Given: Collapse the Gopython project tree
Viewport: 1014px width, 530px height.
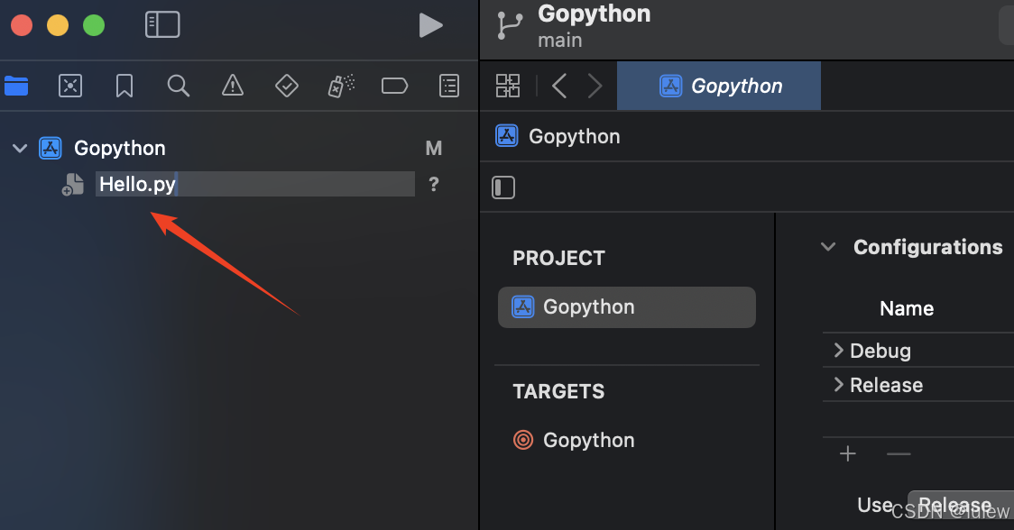Looking at the screenshot, I should [20, 148].
